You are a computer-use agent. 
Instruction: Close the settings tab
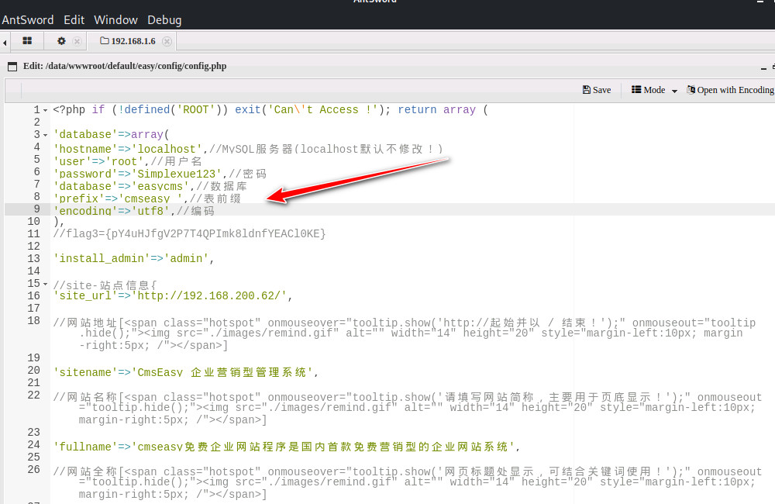[77, 41]
